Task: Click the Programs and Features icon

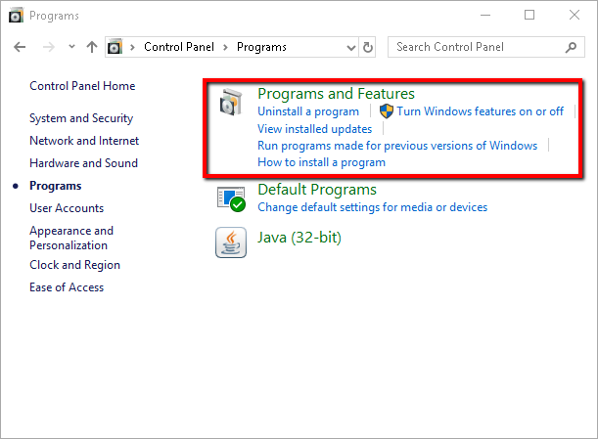Action: click(x=229, y=102)
